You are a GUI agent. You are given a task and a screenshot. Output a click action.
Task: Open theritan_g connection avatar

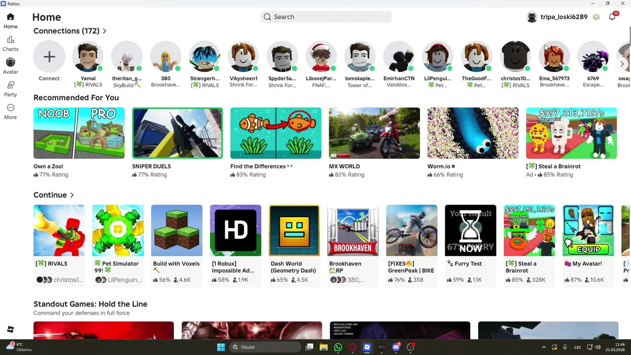coord(127,57)
